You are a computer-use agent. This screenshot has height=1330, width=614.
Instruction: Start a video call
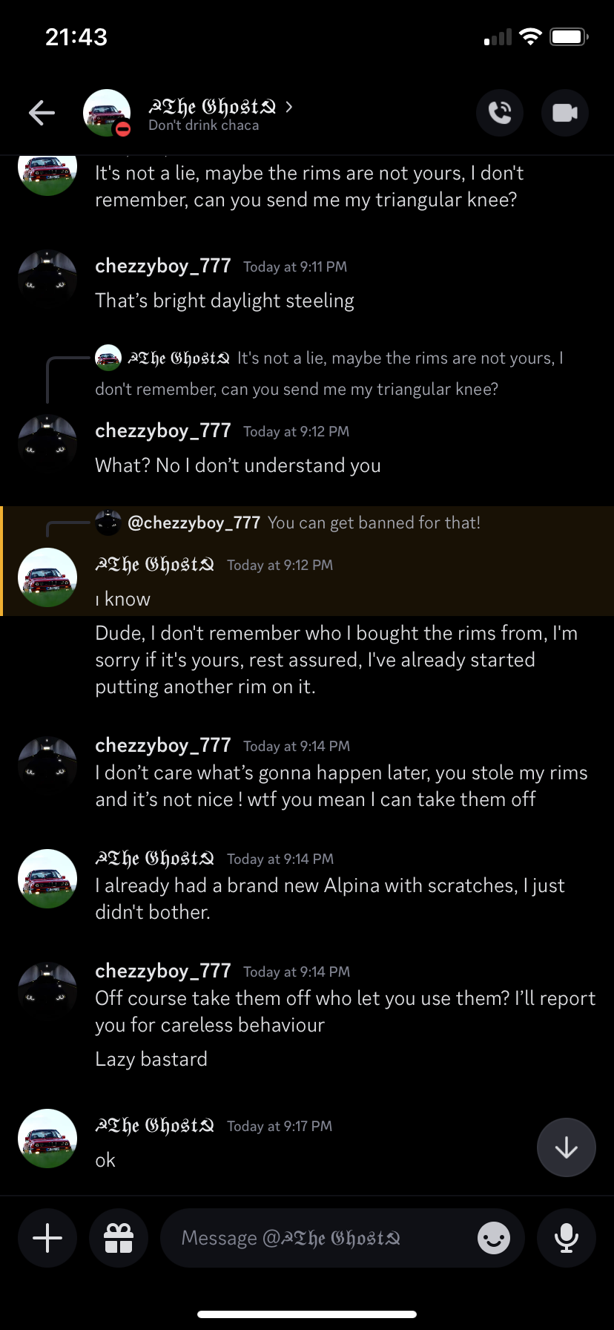click(x=565, y=113)
